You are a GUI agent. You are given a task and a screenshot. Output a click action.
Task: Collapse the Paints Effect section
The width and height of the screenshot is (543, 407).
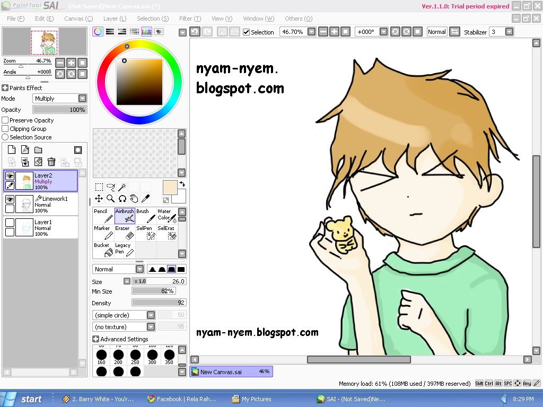tap(5, 88)
